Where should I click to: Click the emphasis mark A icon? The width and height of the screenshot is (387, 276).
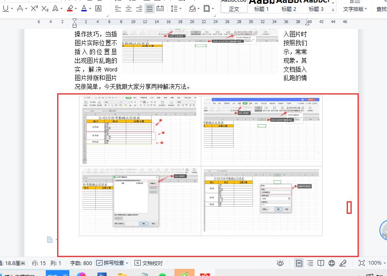click(x=20, y=8)
